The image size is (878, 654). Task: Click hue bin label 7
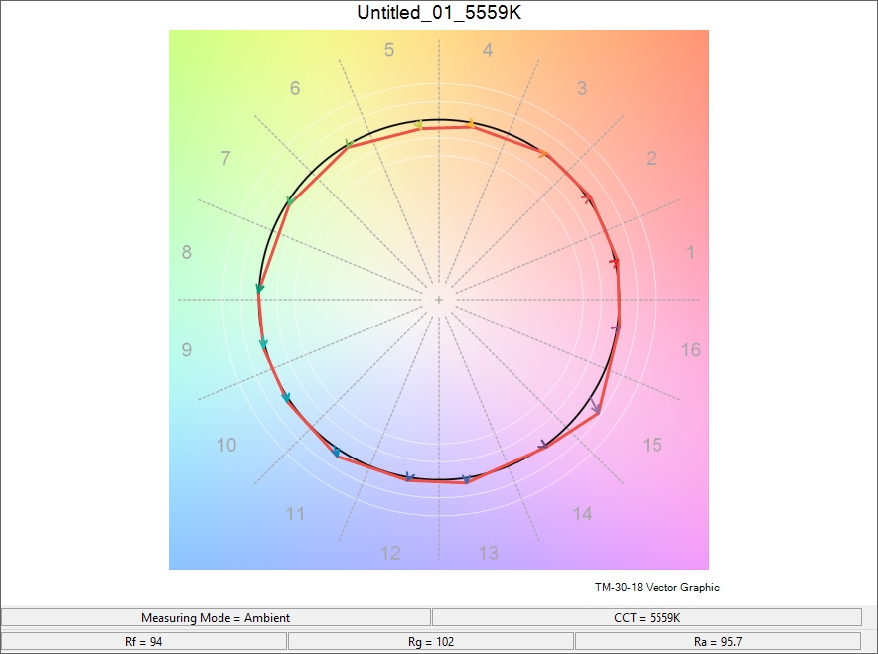pos(225,158)
